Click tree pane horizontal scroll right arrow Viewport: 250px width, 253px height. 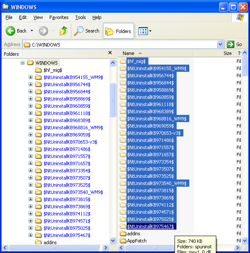coord(105,248)
